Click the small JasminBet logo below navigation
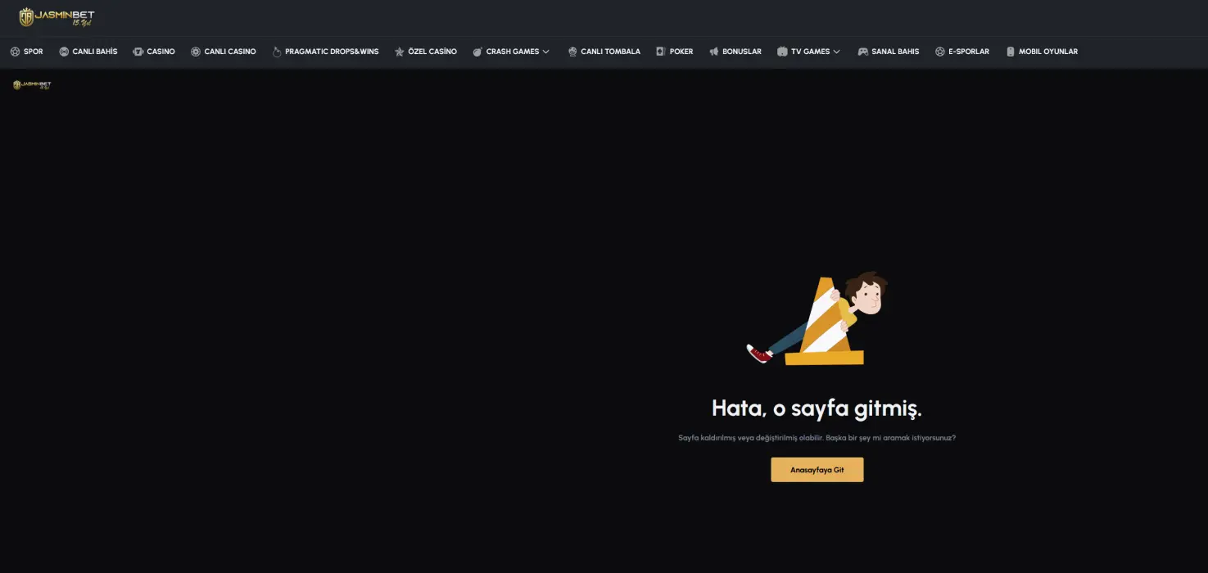Screen dimensions: 1208x573 [32, 85]
